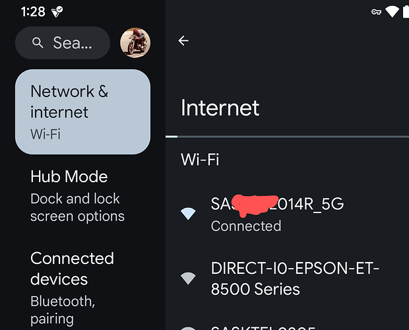Image resolution: width=409 pixels, height=330 pixels.
Task: Tap the magnifier search icon
Action: click(38, 43)
